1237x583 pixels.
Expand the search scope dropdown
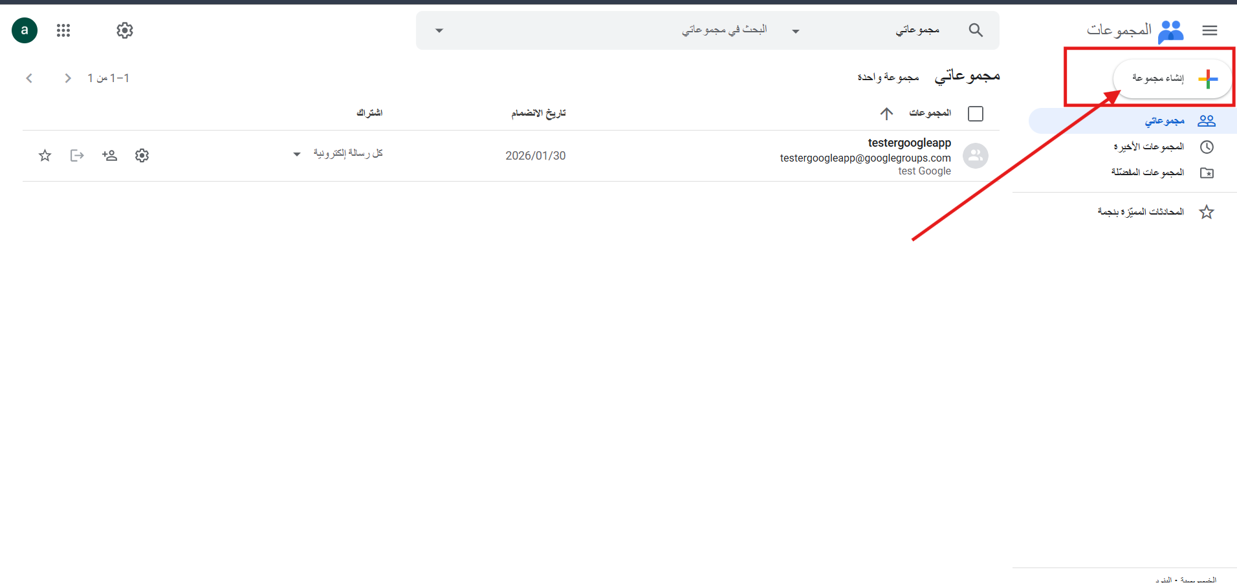(796, 31)
